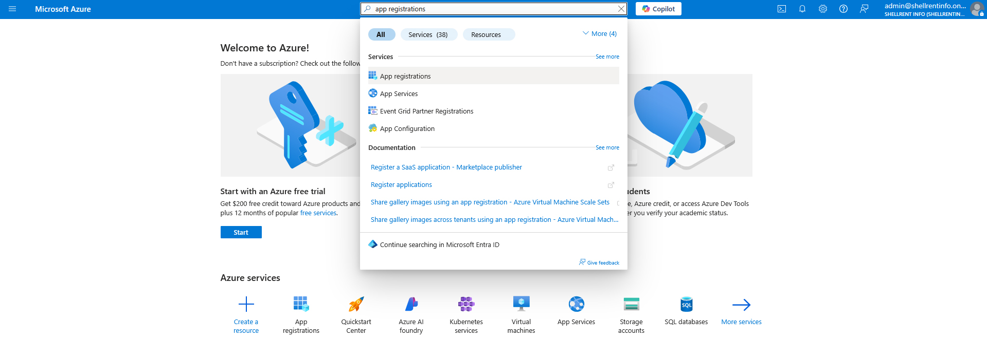The width and height of the screenshot is (987, 358).
Task: Click See more beside Documentation heading
Action: pos(607,147)
